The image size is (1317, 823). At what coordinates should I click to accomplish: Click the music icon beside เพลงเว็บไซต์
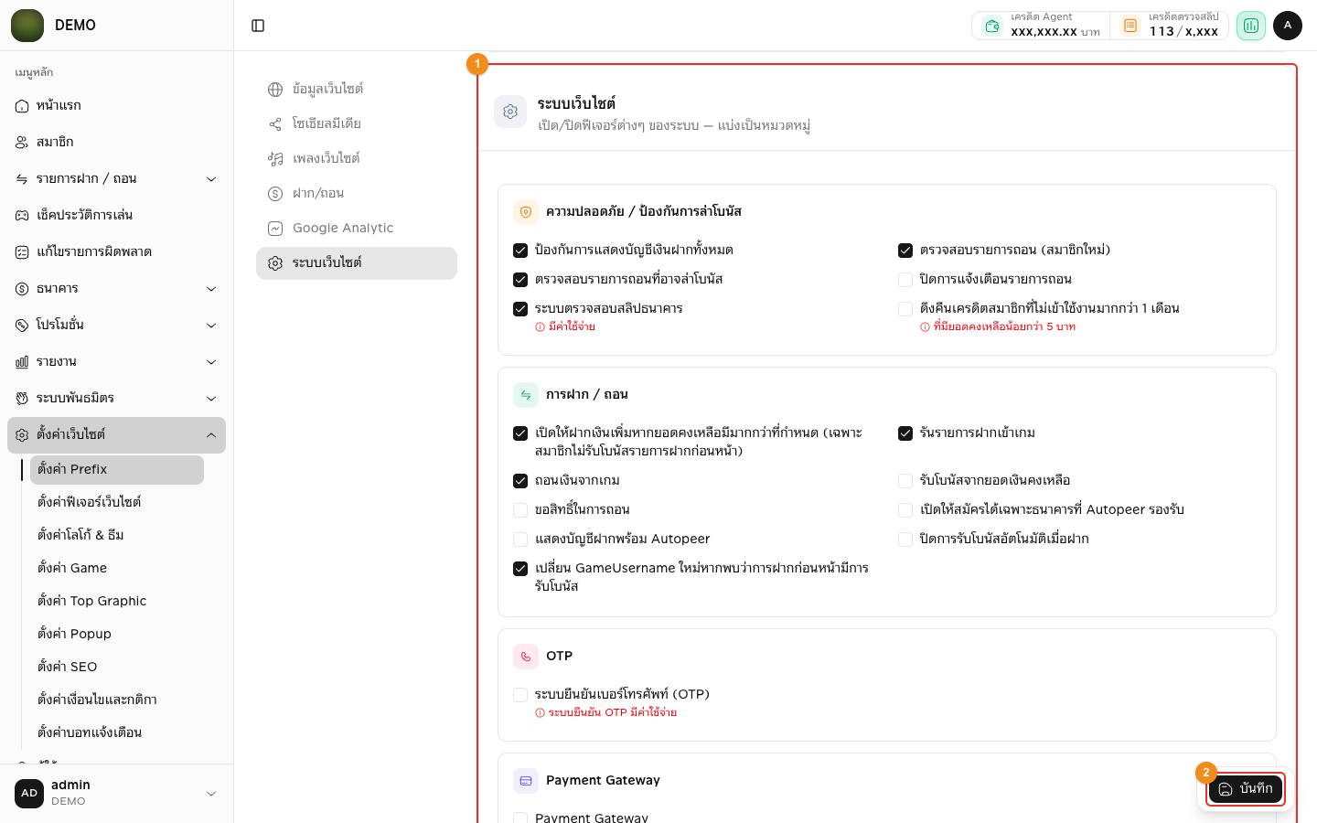point(275,159)
